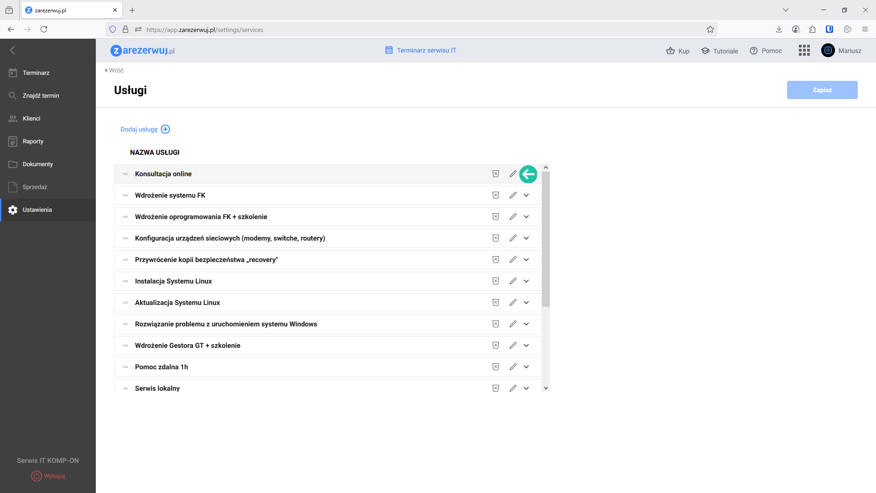Image resolution: width=876 pixels, height=493 pixels.
Task: Delete Wdrożenie Gestora GT + szkolenie service
Action: tap(495, 346)
